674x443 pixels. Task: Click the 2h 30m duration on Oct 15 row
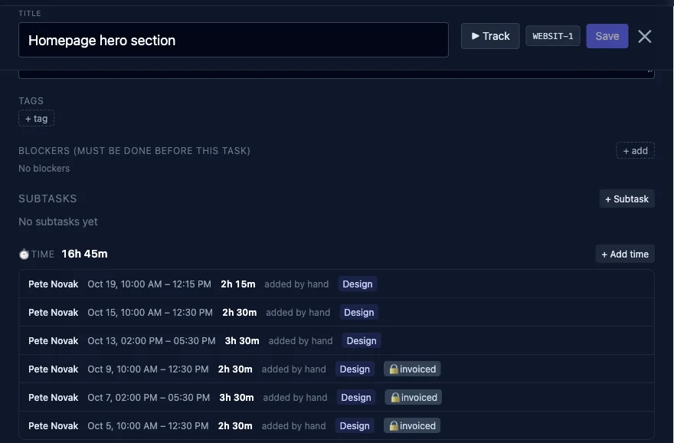(240, 312)
